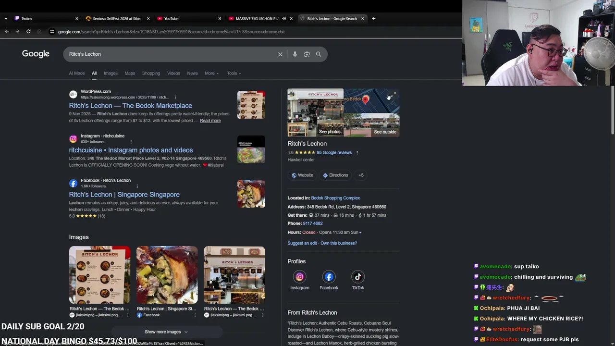Viewport: 615px width, 346px height.
Task: Click Own this business?
Action: 339,243
